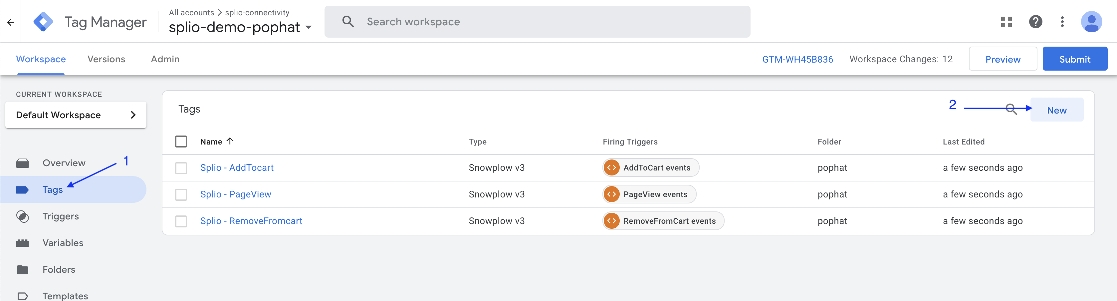Open the Splio - PageView tag link
The height and width of the screenshot is (301, 1117).
[x=235, y=194]
